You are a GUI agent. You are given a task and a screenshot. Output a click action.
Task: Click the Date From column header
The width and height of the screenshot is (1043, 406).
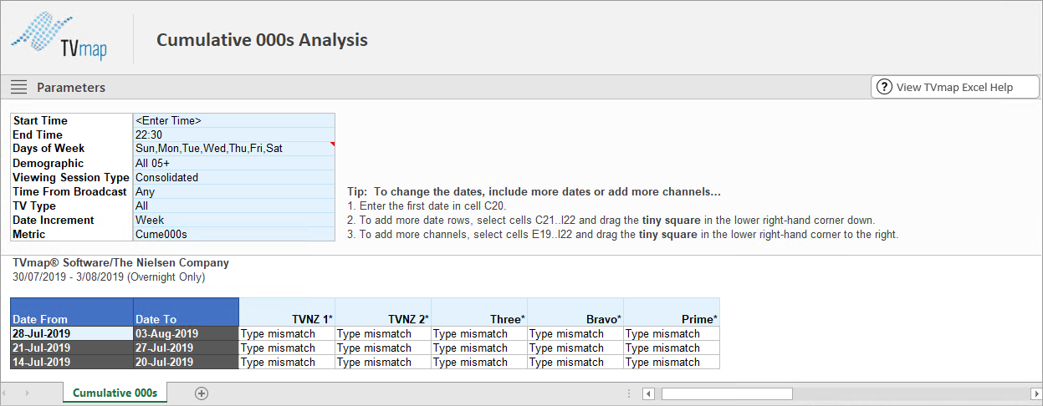pos(72,312)
